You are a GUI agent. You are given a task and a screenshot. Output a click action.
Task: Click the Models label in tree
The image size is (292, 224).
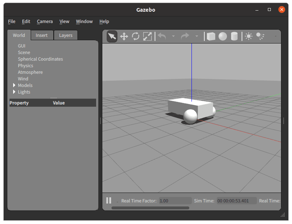click(x=25, y=85)
